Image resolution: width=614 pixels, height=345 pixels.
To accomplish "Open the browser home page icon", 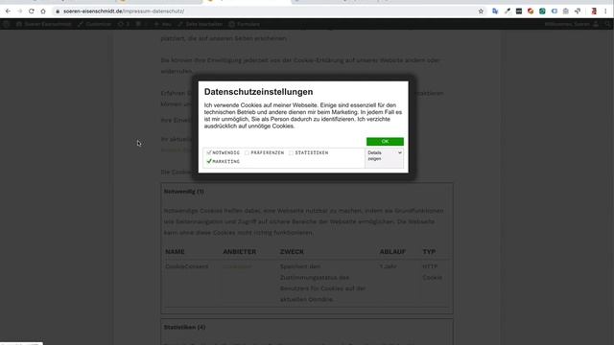I will 43,11.
